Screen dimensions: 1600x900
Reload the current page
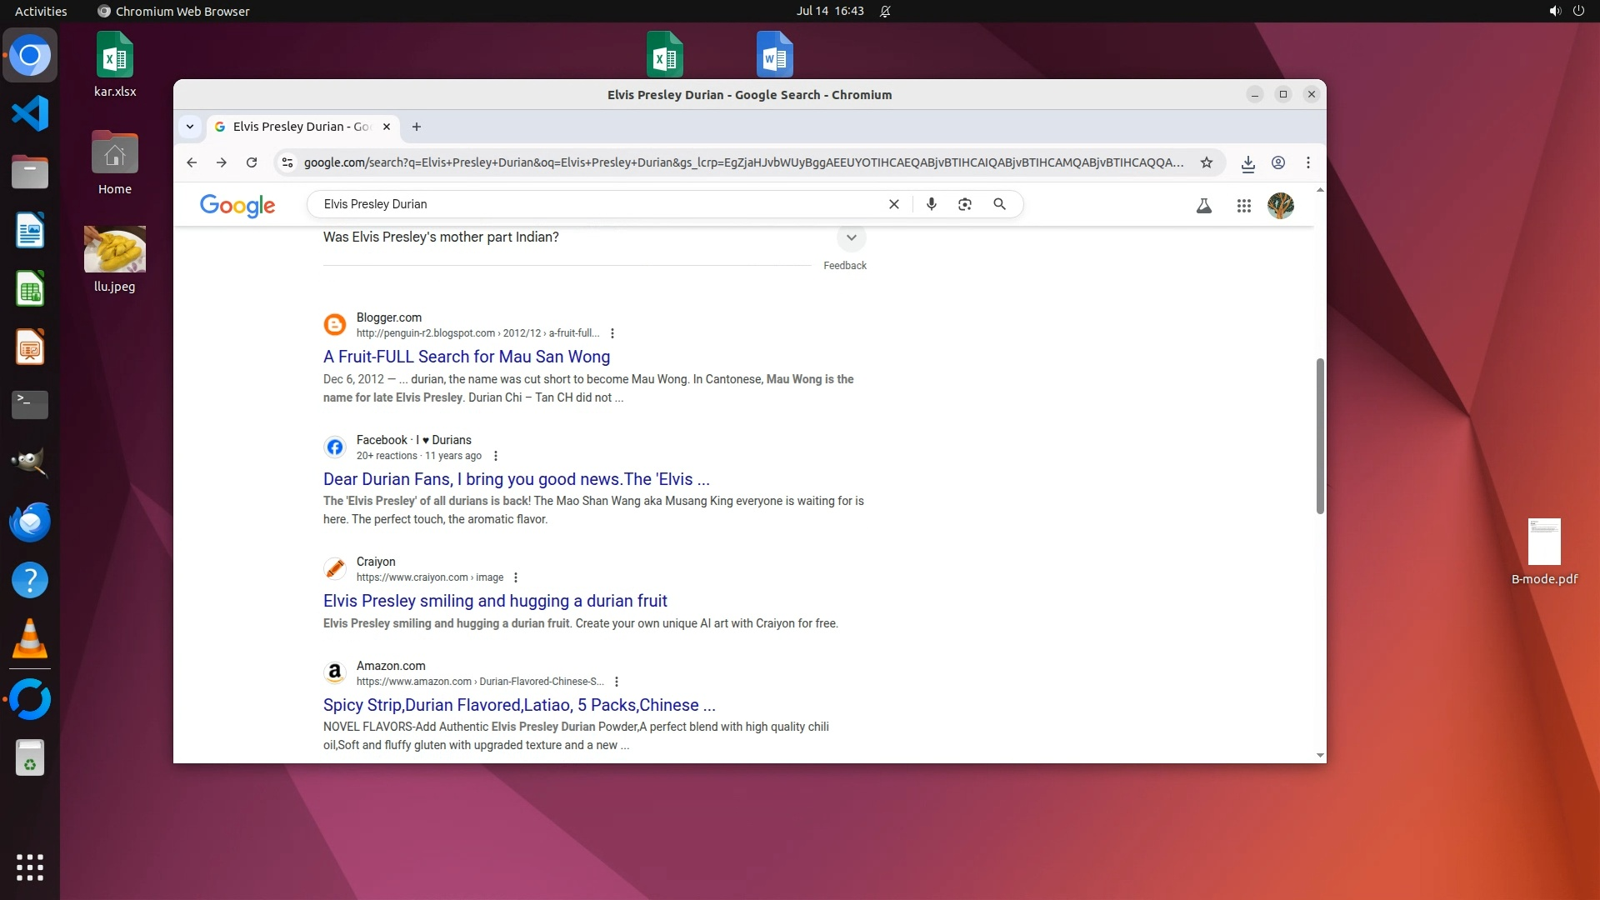[252, 162]
